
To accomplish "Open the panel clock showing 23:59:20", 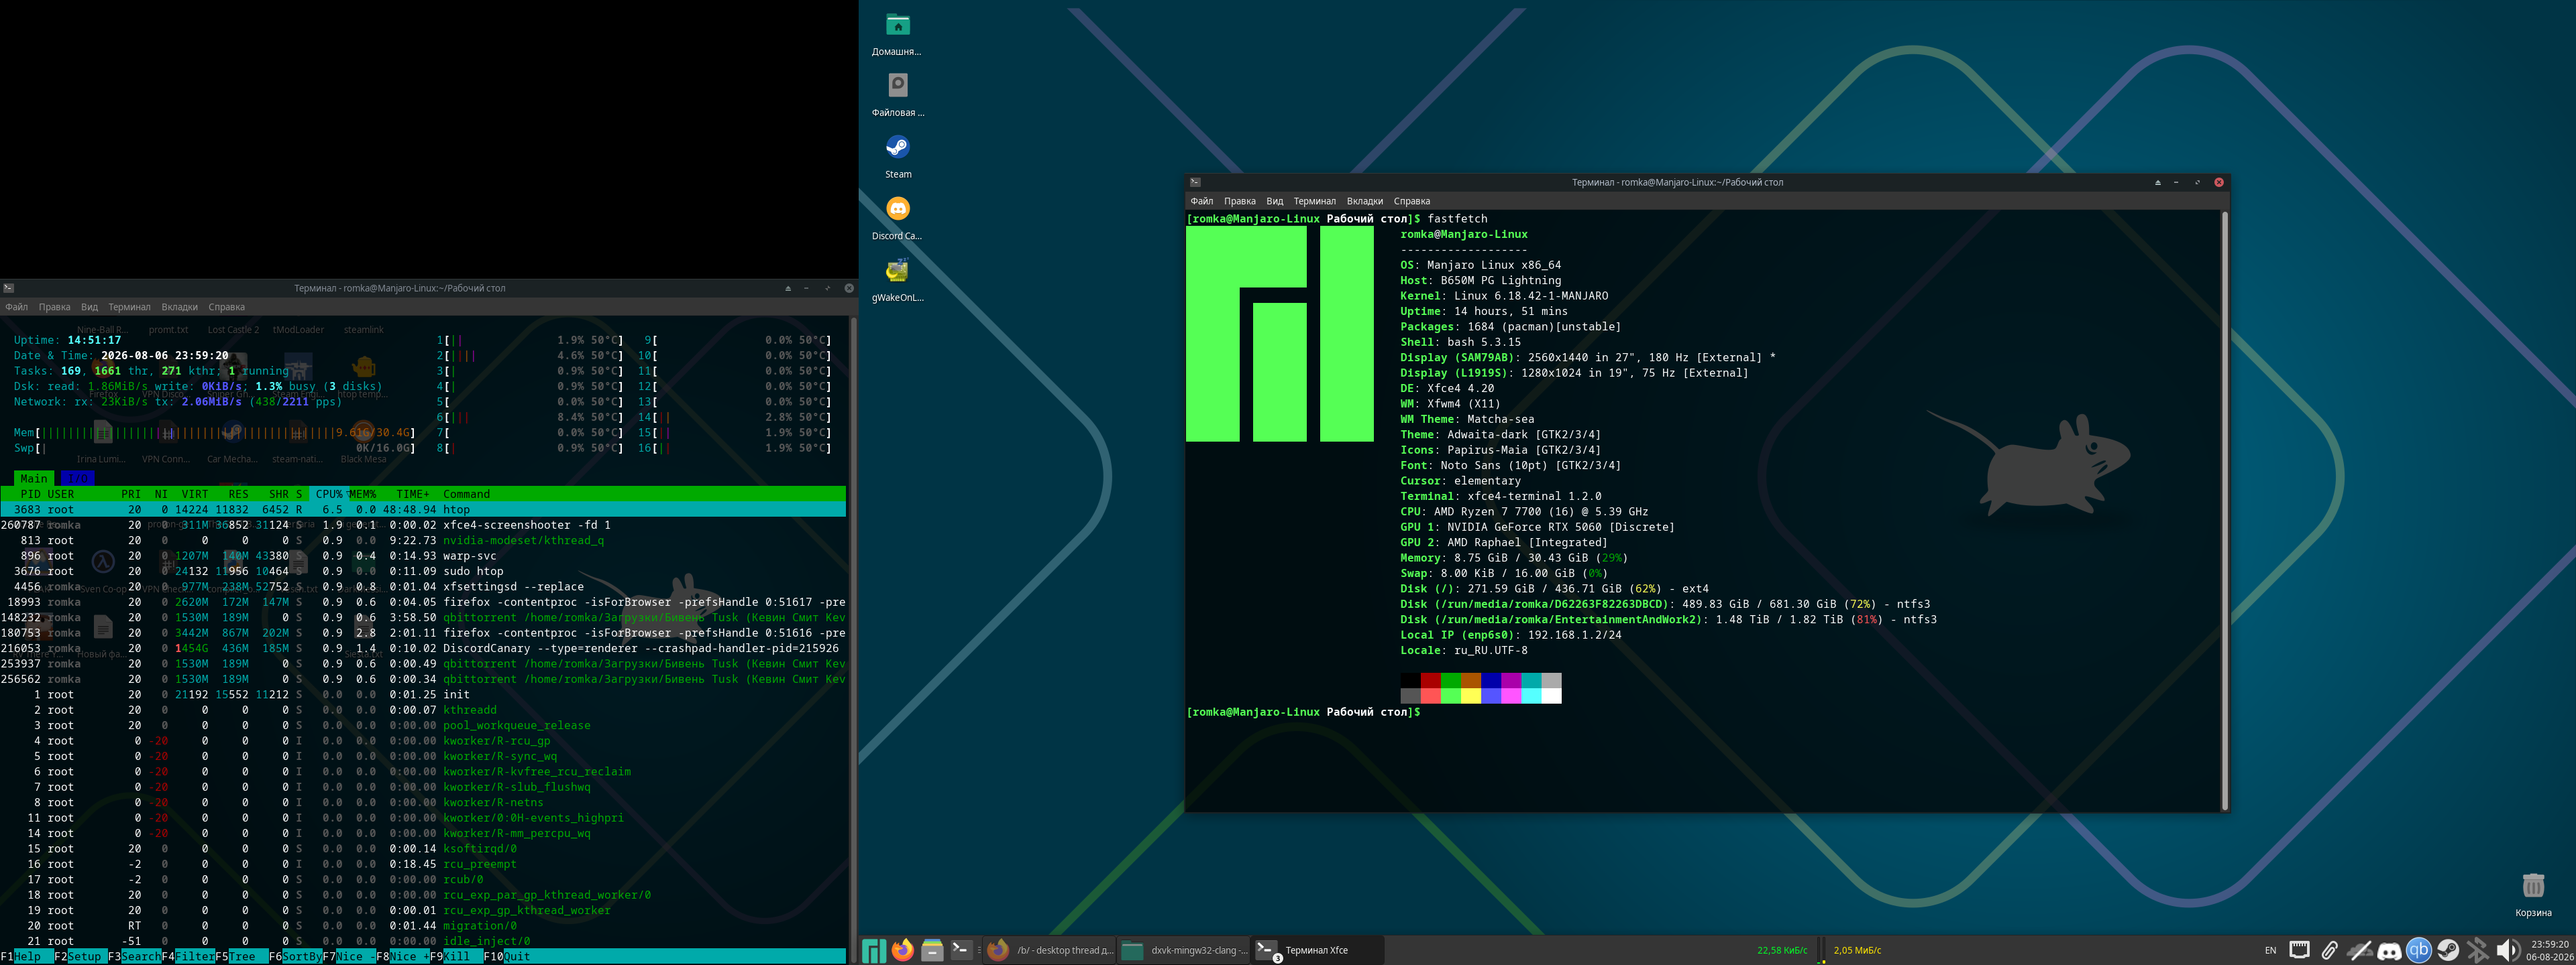I will click(x=2550, y=950).
